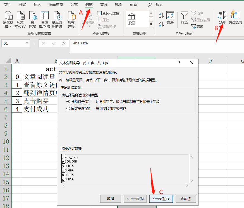244x208 pixels.
Task: Select the Fixed width (固定宽度) radio option
Action: 68,108
